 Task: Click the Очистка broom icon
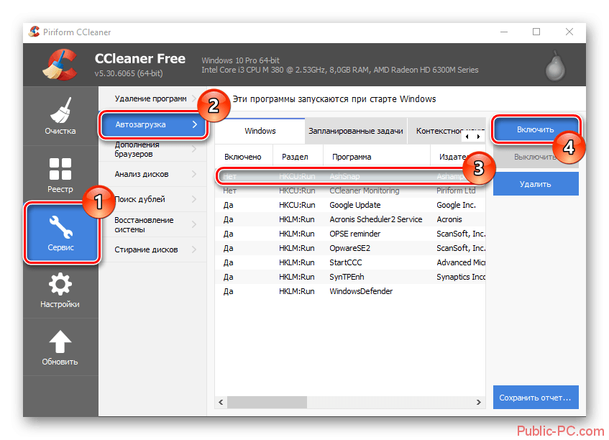pos(61,111)
